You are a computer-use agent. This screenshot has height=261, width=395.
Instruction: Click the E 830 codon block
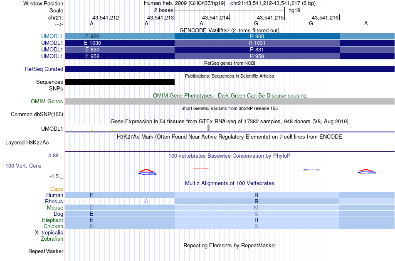coord(120,49)
